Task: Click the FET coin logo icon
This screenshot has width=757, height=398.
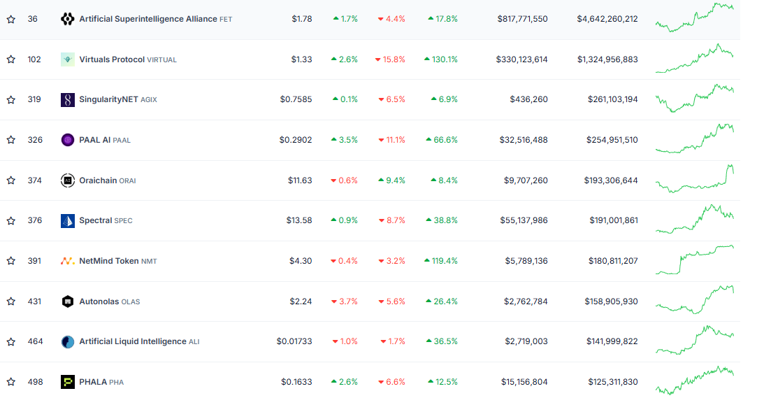Action: (x=68, y=19)
